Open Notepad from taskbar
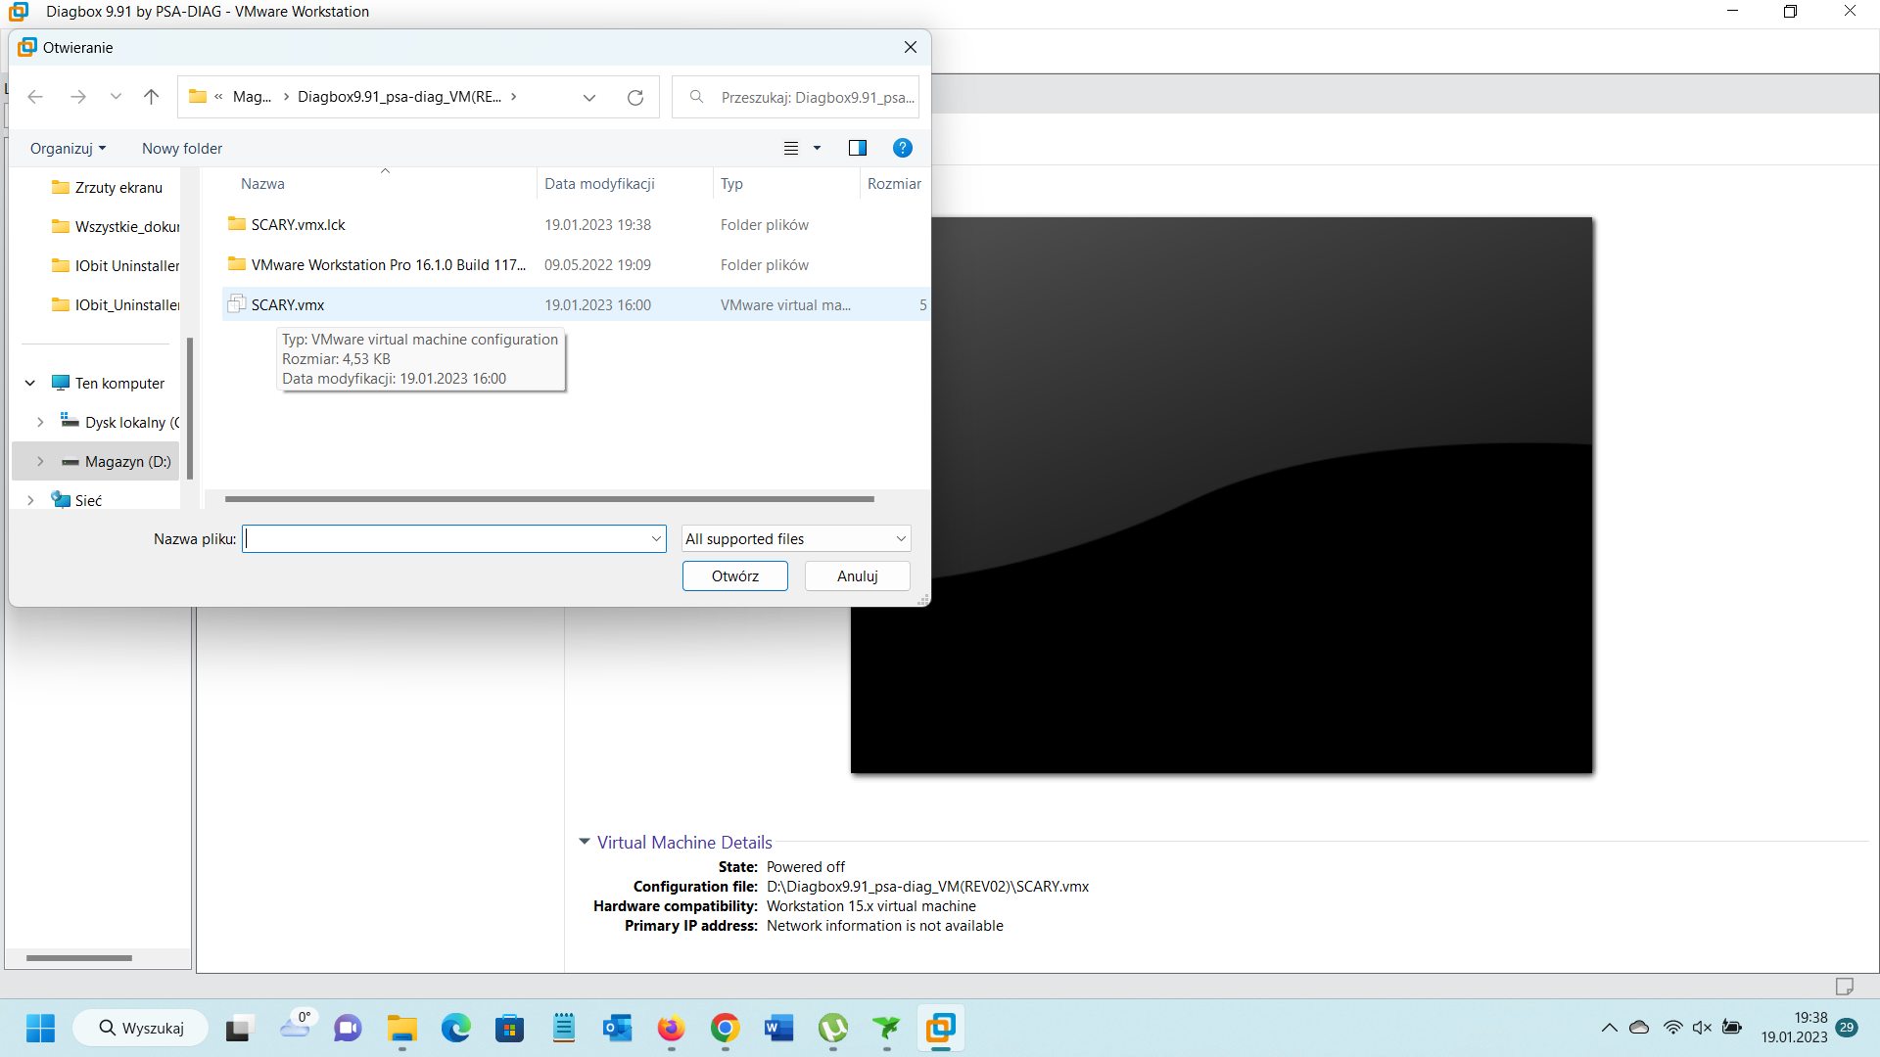Image resolution: width=1880 pixels, height=1057 pixels. 563,1028
